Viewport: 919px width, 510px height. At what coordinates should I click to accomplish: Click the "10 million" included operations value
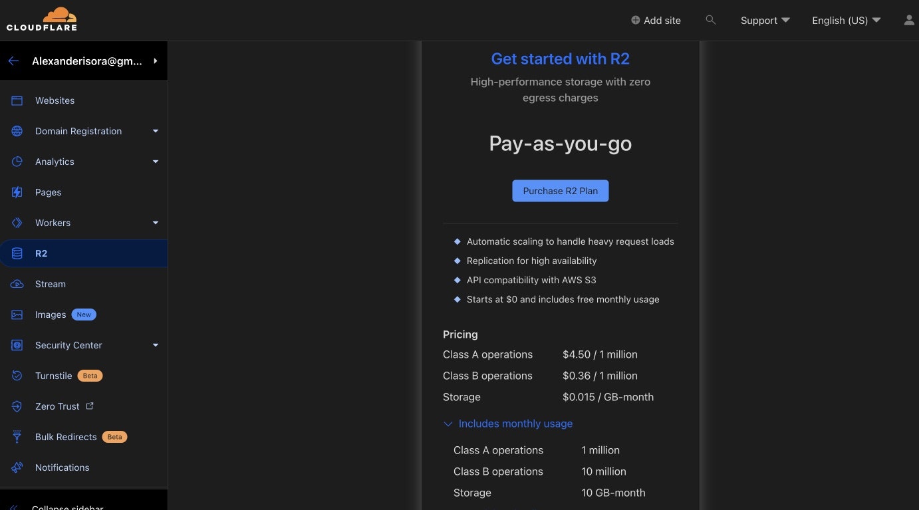604,471
